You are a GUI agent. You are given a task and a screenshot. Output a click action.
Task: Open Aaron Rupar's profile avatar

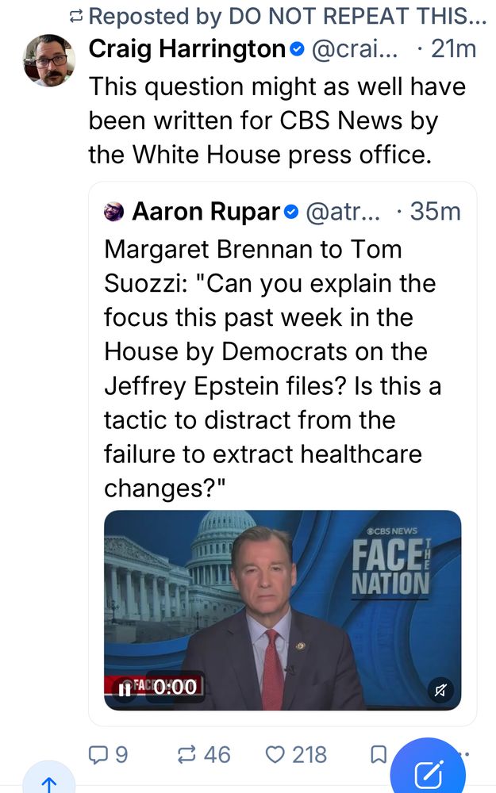[x=114, y=210]
